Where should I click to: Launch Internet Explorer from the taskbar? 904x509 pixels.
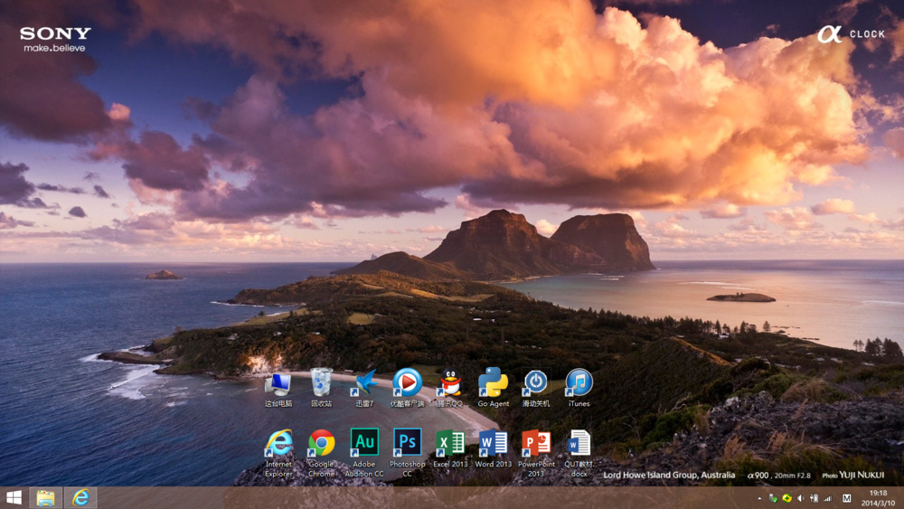tap(80, 497)
